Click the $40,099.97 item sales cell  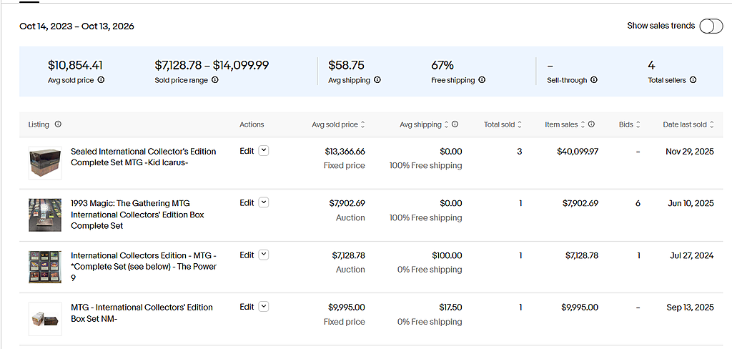click(x=578, y=152)
